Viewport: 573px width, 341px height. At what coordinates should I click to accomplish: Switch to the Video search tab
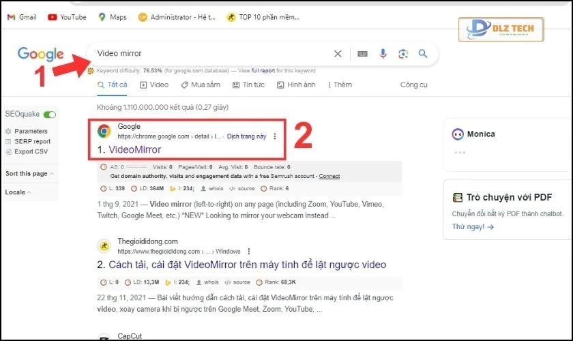tap(154, 85)
